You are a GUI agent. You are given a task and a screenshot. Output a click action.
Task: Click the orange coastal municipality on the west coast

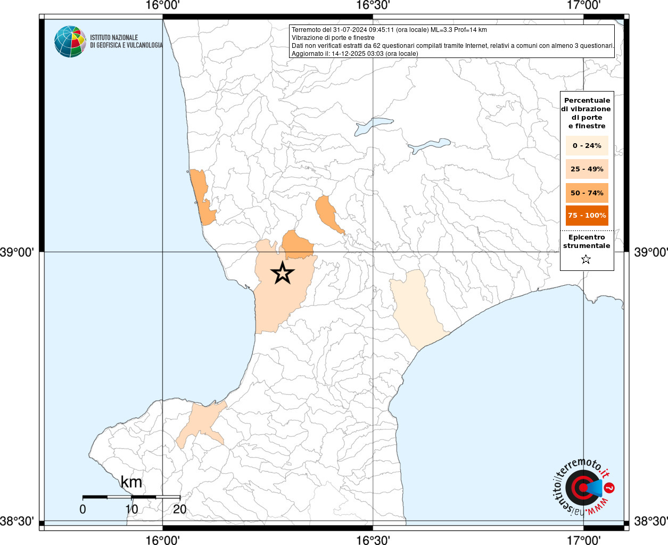click(203, 198)
